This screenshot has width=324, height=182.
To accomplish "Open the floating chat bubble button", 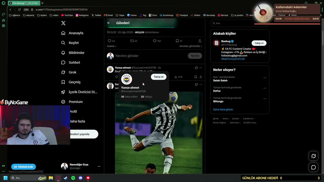I will (313, 167).
